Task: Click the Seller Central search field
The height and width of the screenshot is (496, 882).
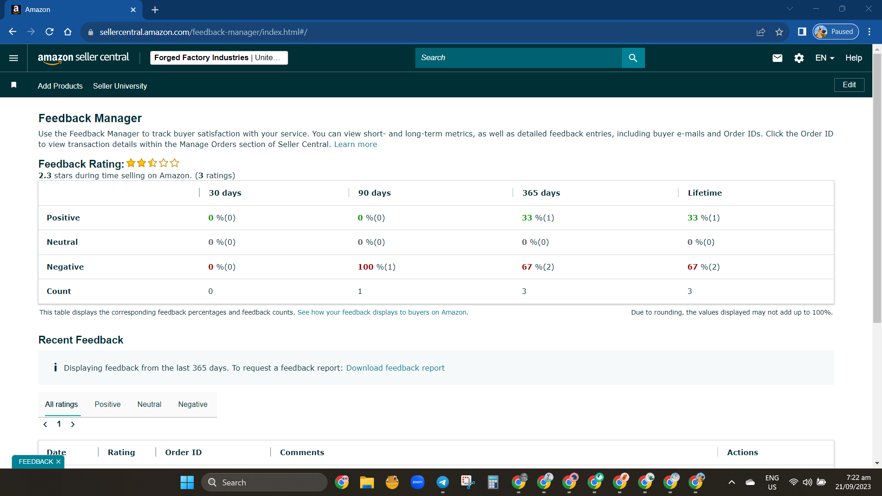Action: coord(519,58)
